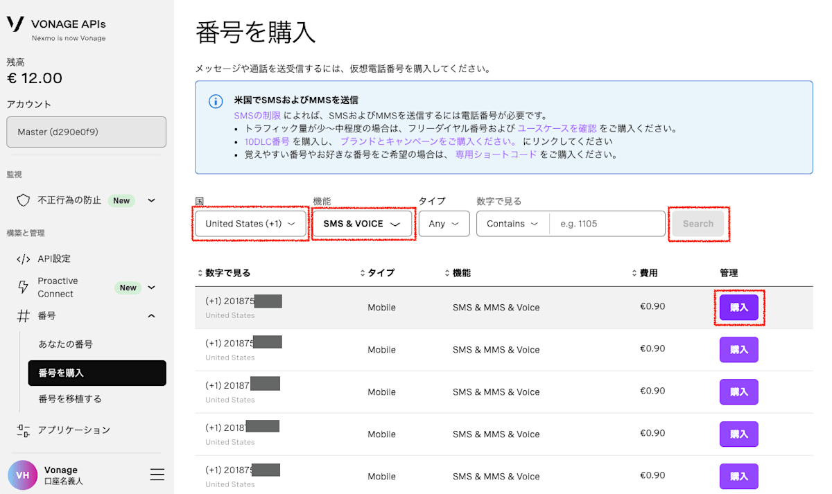Click 購入 for the second 201875 number
This screenshot has height=494, width=832.
pyautogui.click(x=739, y=349)
